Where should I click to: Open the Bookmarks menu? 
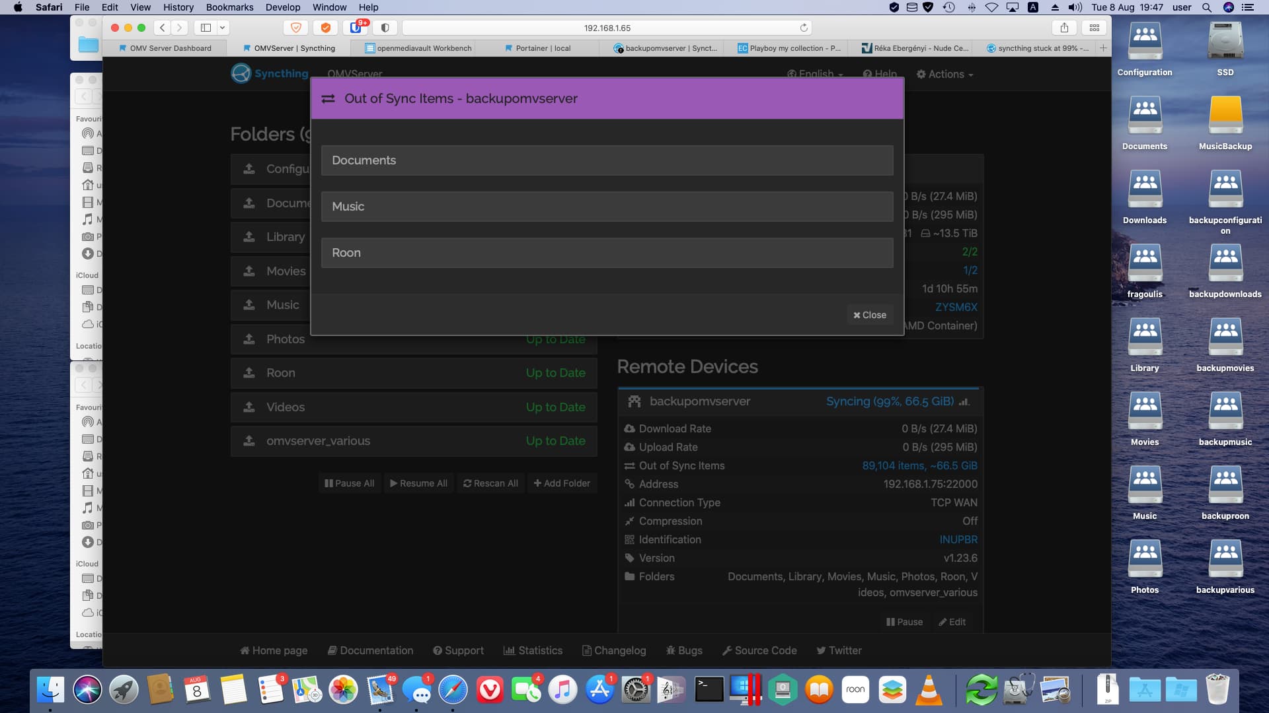coord(229,7)
